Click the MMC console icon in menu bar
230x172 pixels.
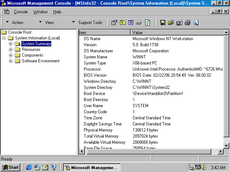pyautogui.click(x=7, y=11)
